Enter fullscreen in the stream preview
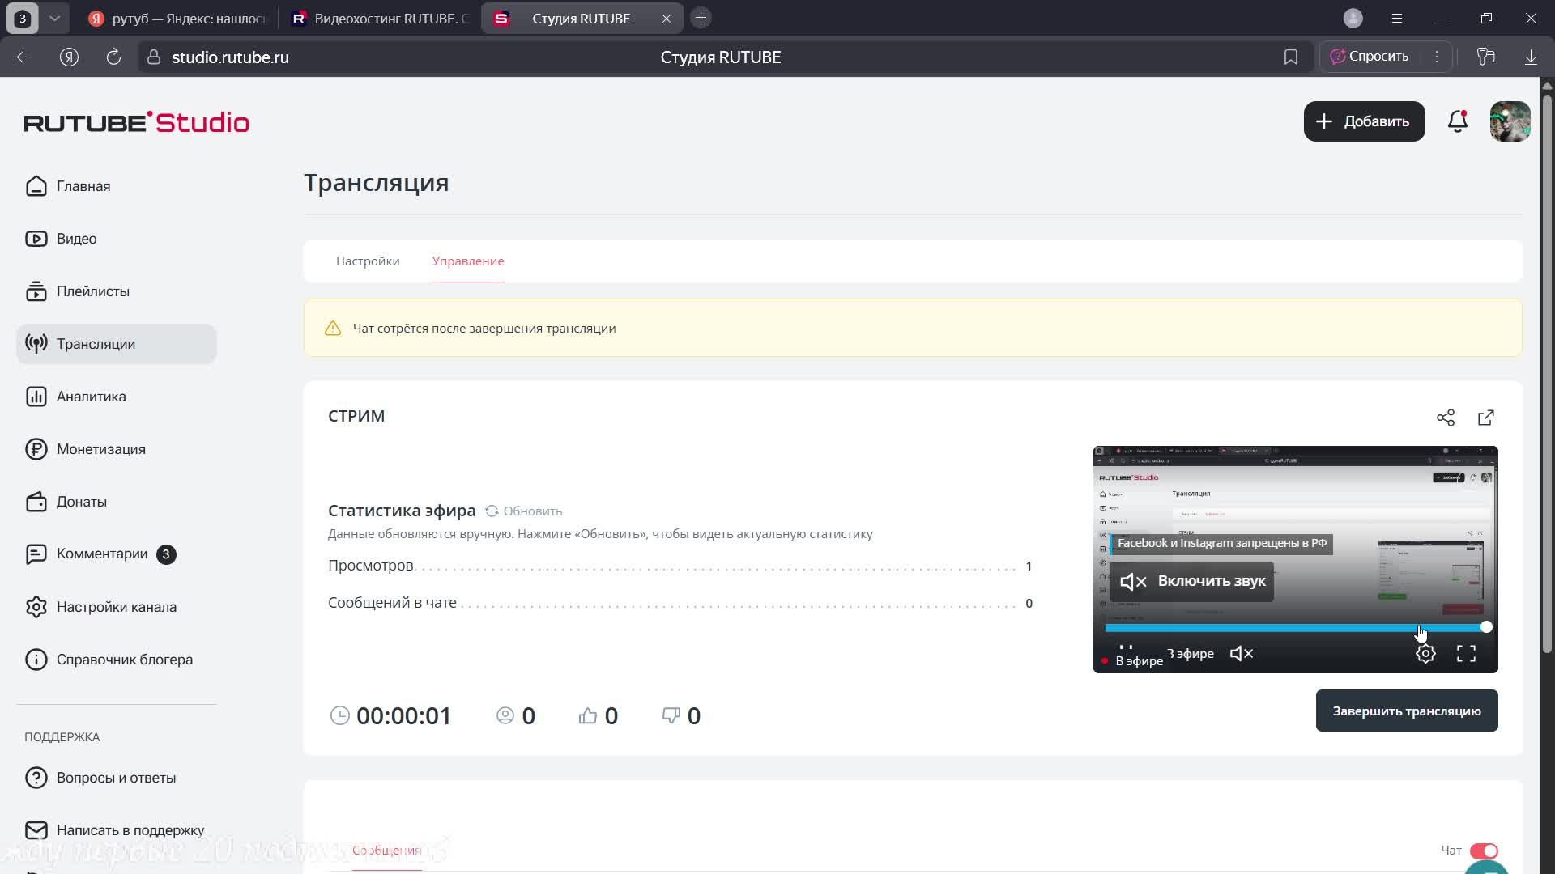This screenshot has width=1555, height=874. (x=1466, y=654)
